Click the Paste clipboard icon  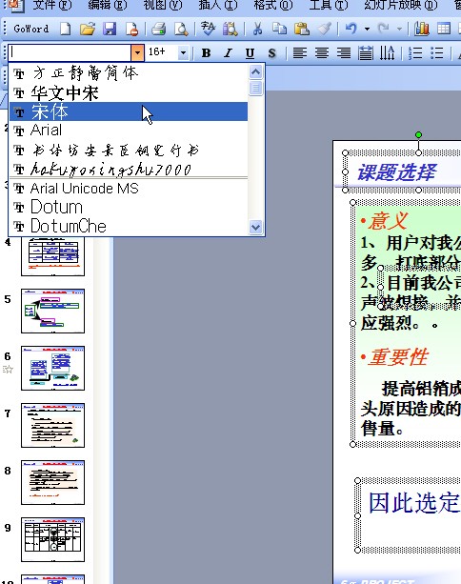click(301, 29)
